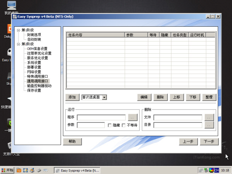Image resolution: width=232 pixels, height=174 pixels.
Task: Click the gray disk quick launch icon
Action: click(x=39, y=170)
